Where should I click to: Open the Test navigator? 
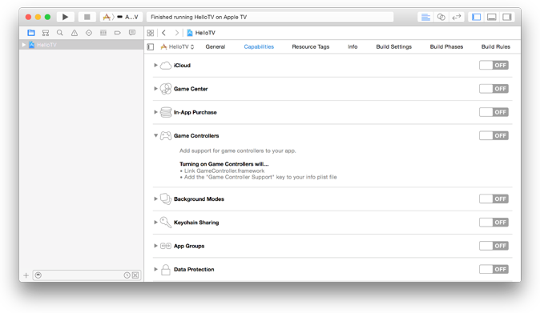tap(89, 33)
